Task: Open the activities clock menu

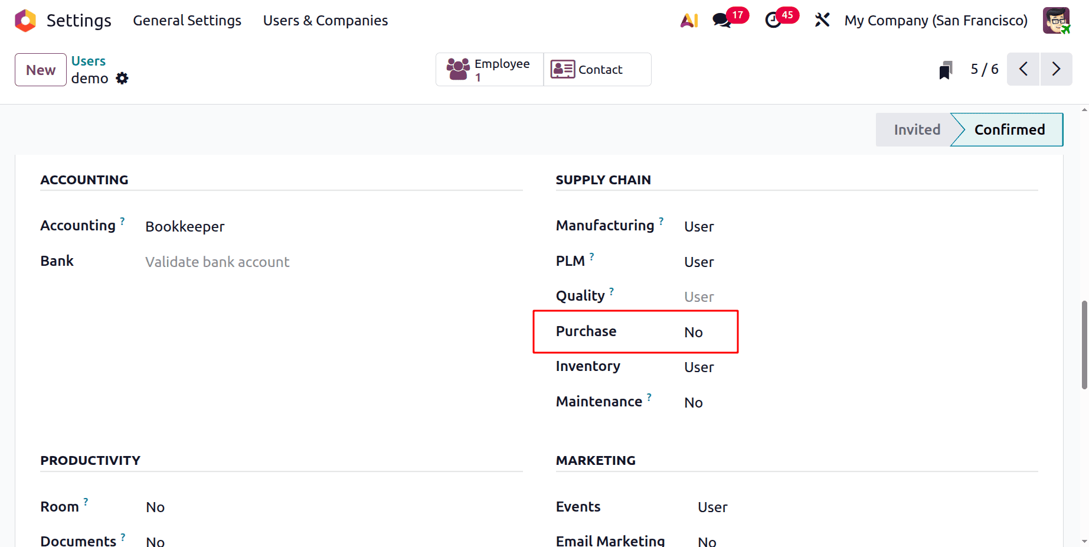Action: pyautogui.click(x=773, y=19)
